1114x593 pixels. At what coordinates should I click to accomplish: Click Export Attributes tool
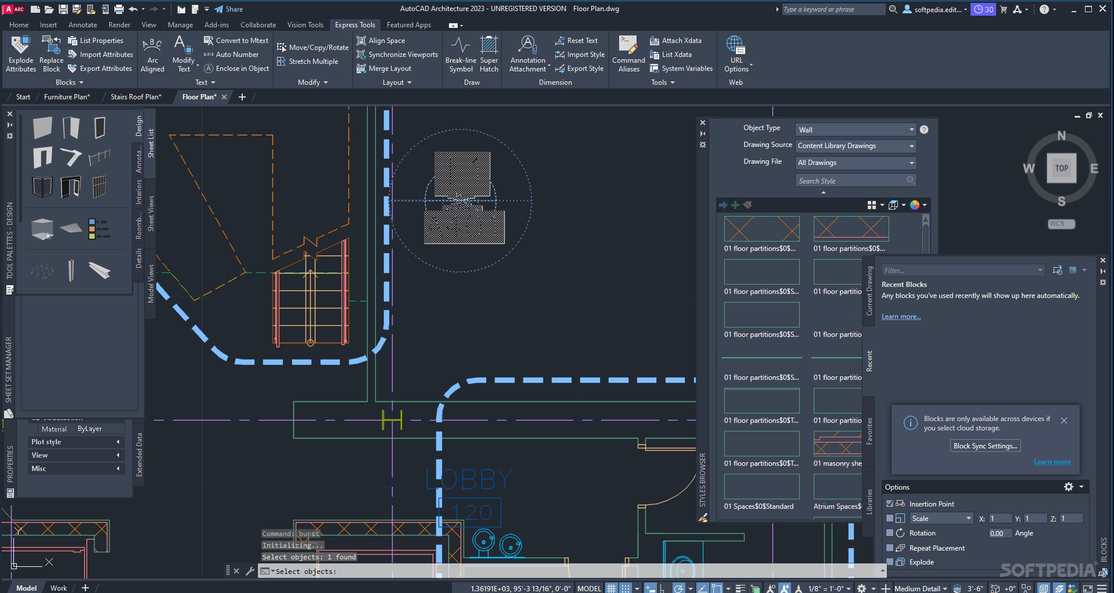(100, 69)
